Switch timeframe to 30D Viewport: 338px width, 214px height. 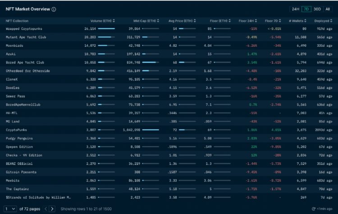[317, 9]
